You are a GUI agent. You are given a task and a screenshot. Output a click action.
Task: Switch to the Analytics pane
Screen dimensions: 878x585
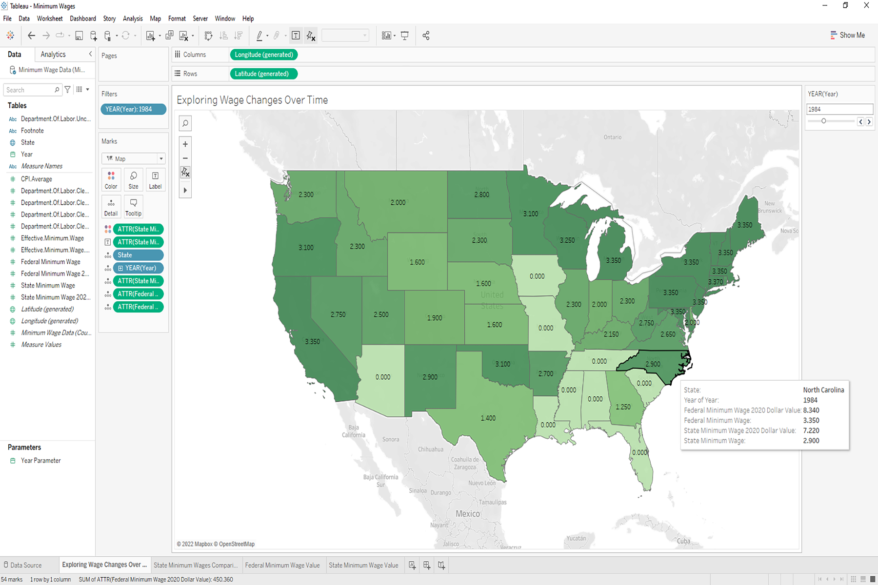tap(53, 54)
